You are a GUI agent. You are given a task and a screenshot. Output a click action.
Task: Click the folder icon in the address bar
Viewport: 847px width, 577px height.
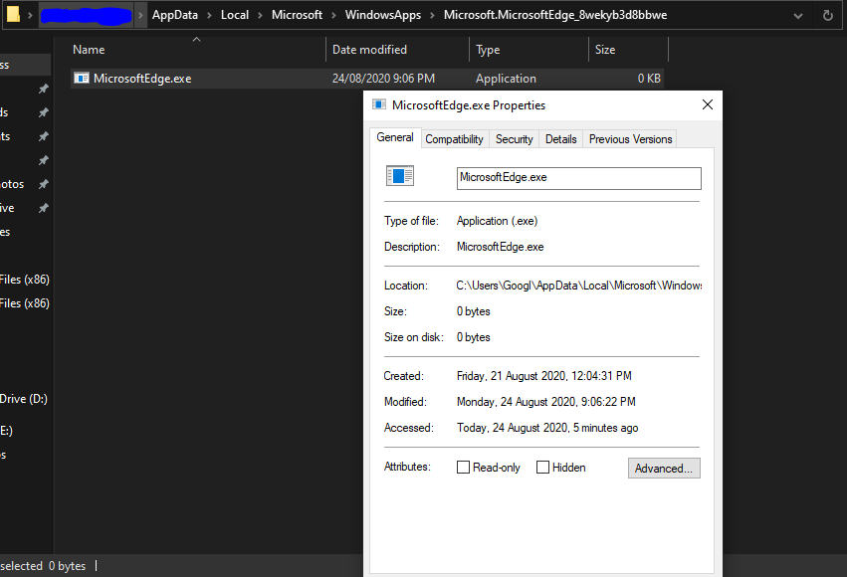pos(13,14)
